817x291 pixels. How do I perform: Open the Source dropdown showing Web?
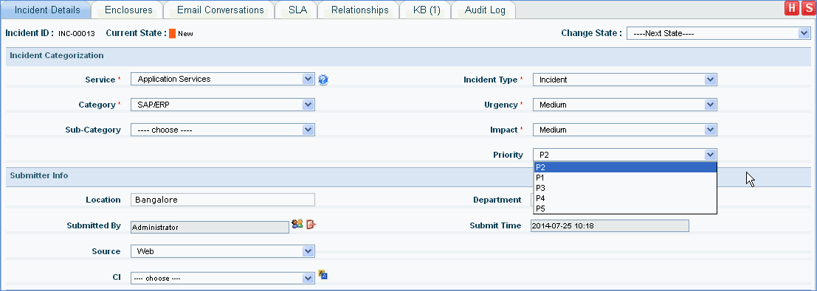click(x=222, y=251)
